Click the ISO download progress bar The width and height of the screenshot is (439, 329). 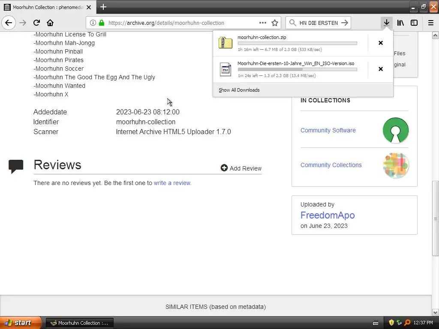pos(298,69)
